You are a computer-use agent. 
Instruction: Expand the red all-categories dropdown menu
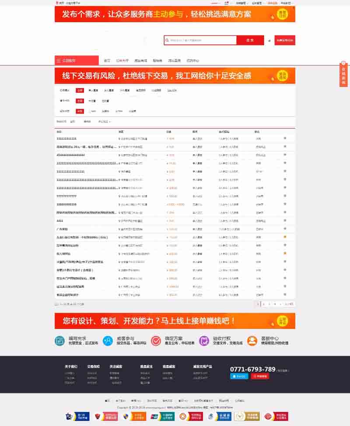77,60
